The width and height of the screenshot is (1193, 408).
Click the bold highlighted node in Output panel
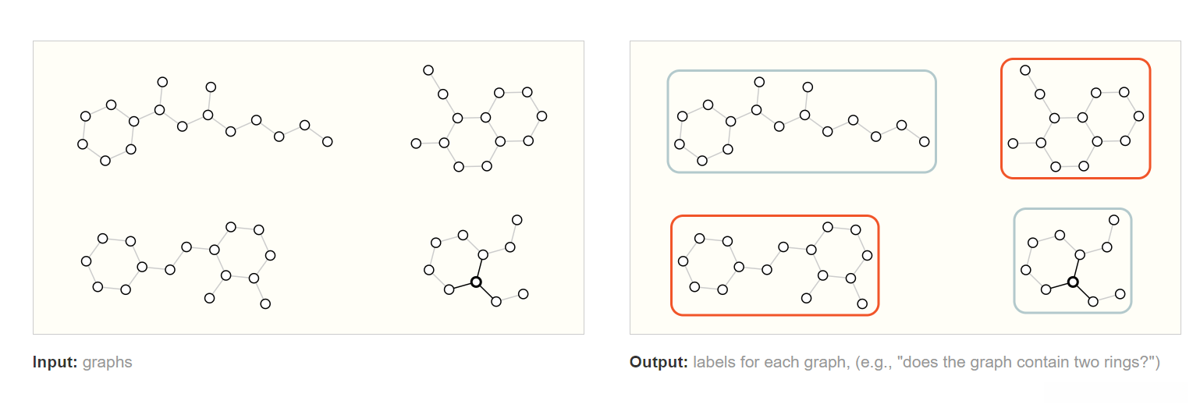tap(1073, 282)
